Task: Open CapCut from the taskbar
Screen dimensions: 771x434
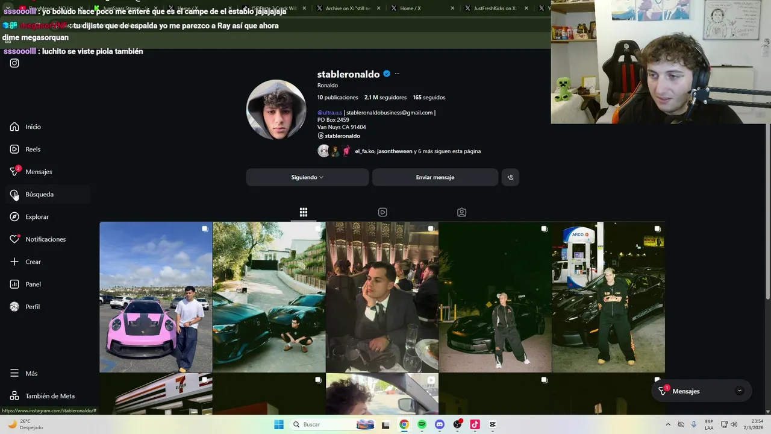Action: (x=493, y=424)
